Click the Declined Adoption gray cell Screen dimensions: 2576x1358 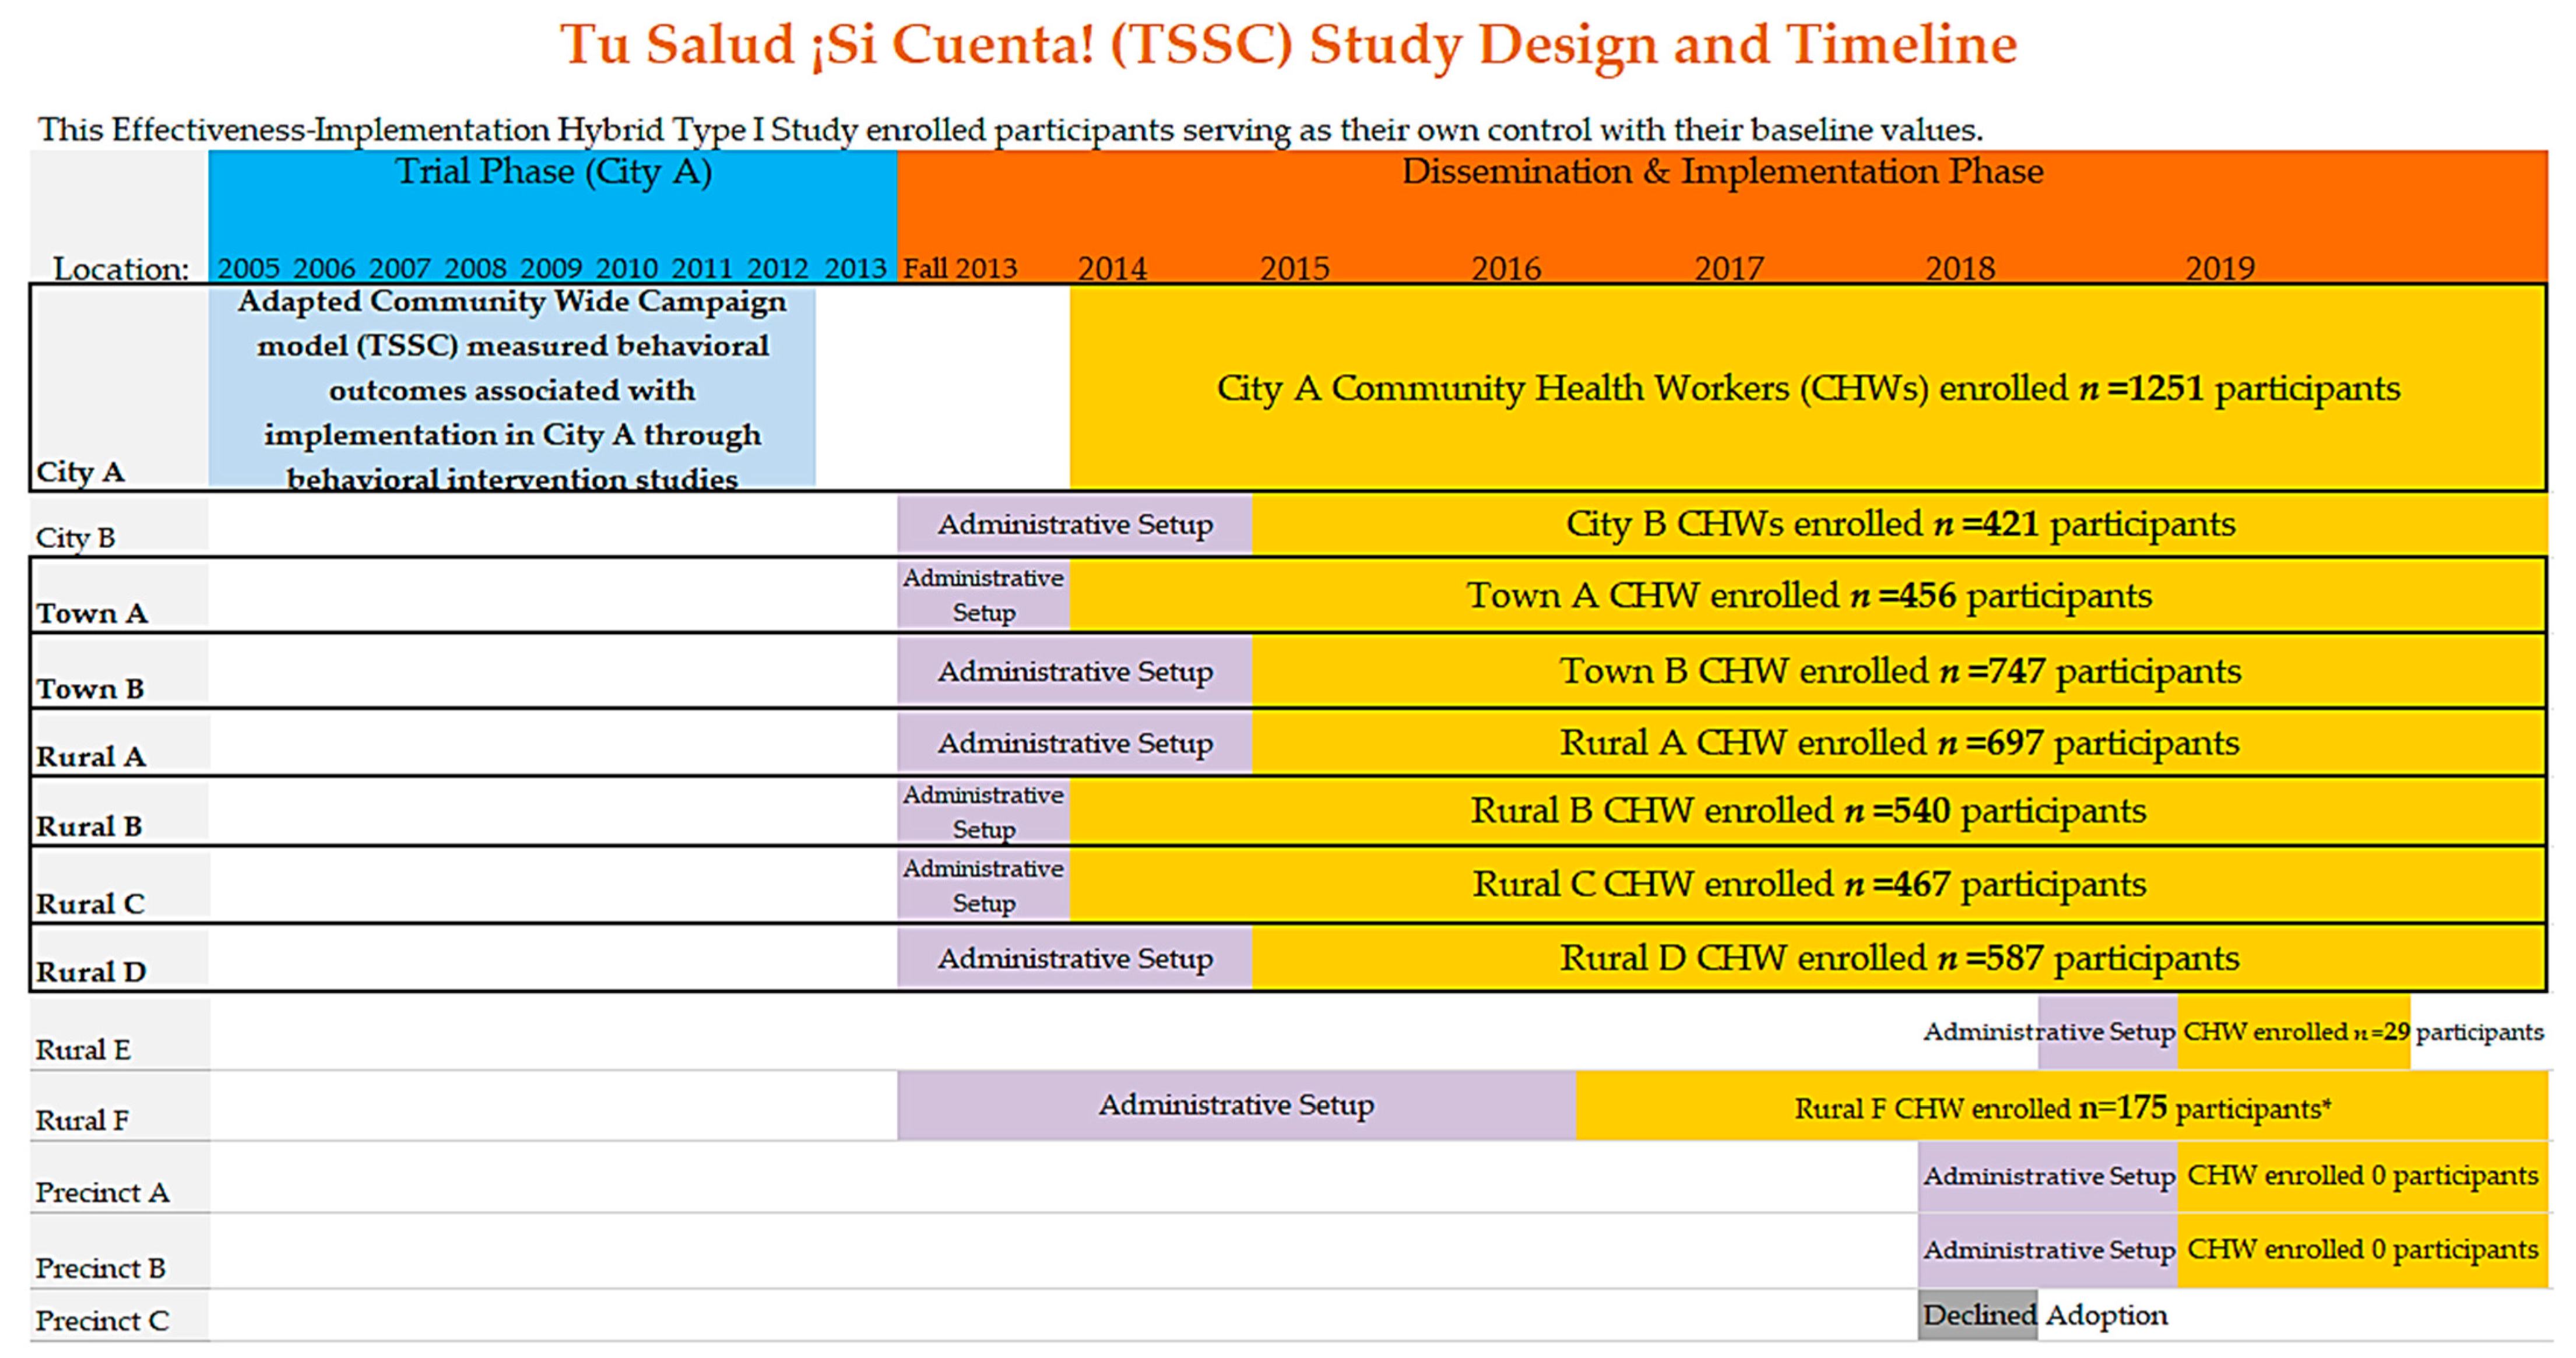coord(1977,1315)
